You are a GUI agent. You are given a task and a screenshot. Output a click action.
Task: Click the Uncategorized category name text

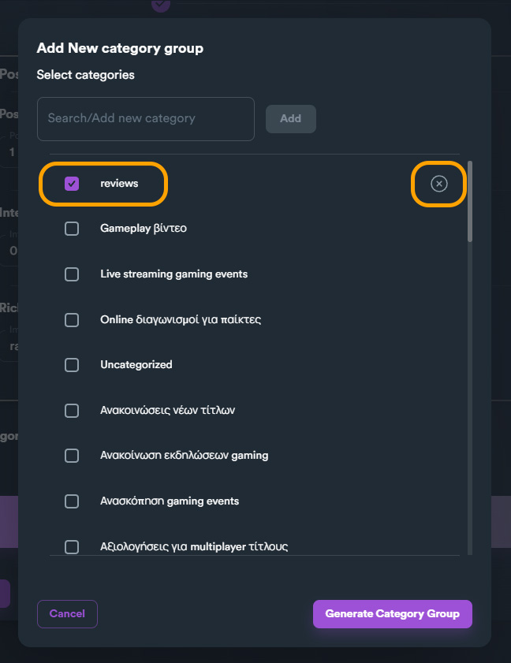(x=136, y=365)
